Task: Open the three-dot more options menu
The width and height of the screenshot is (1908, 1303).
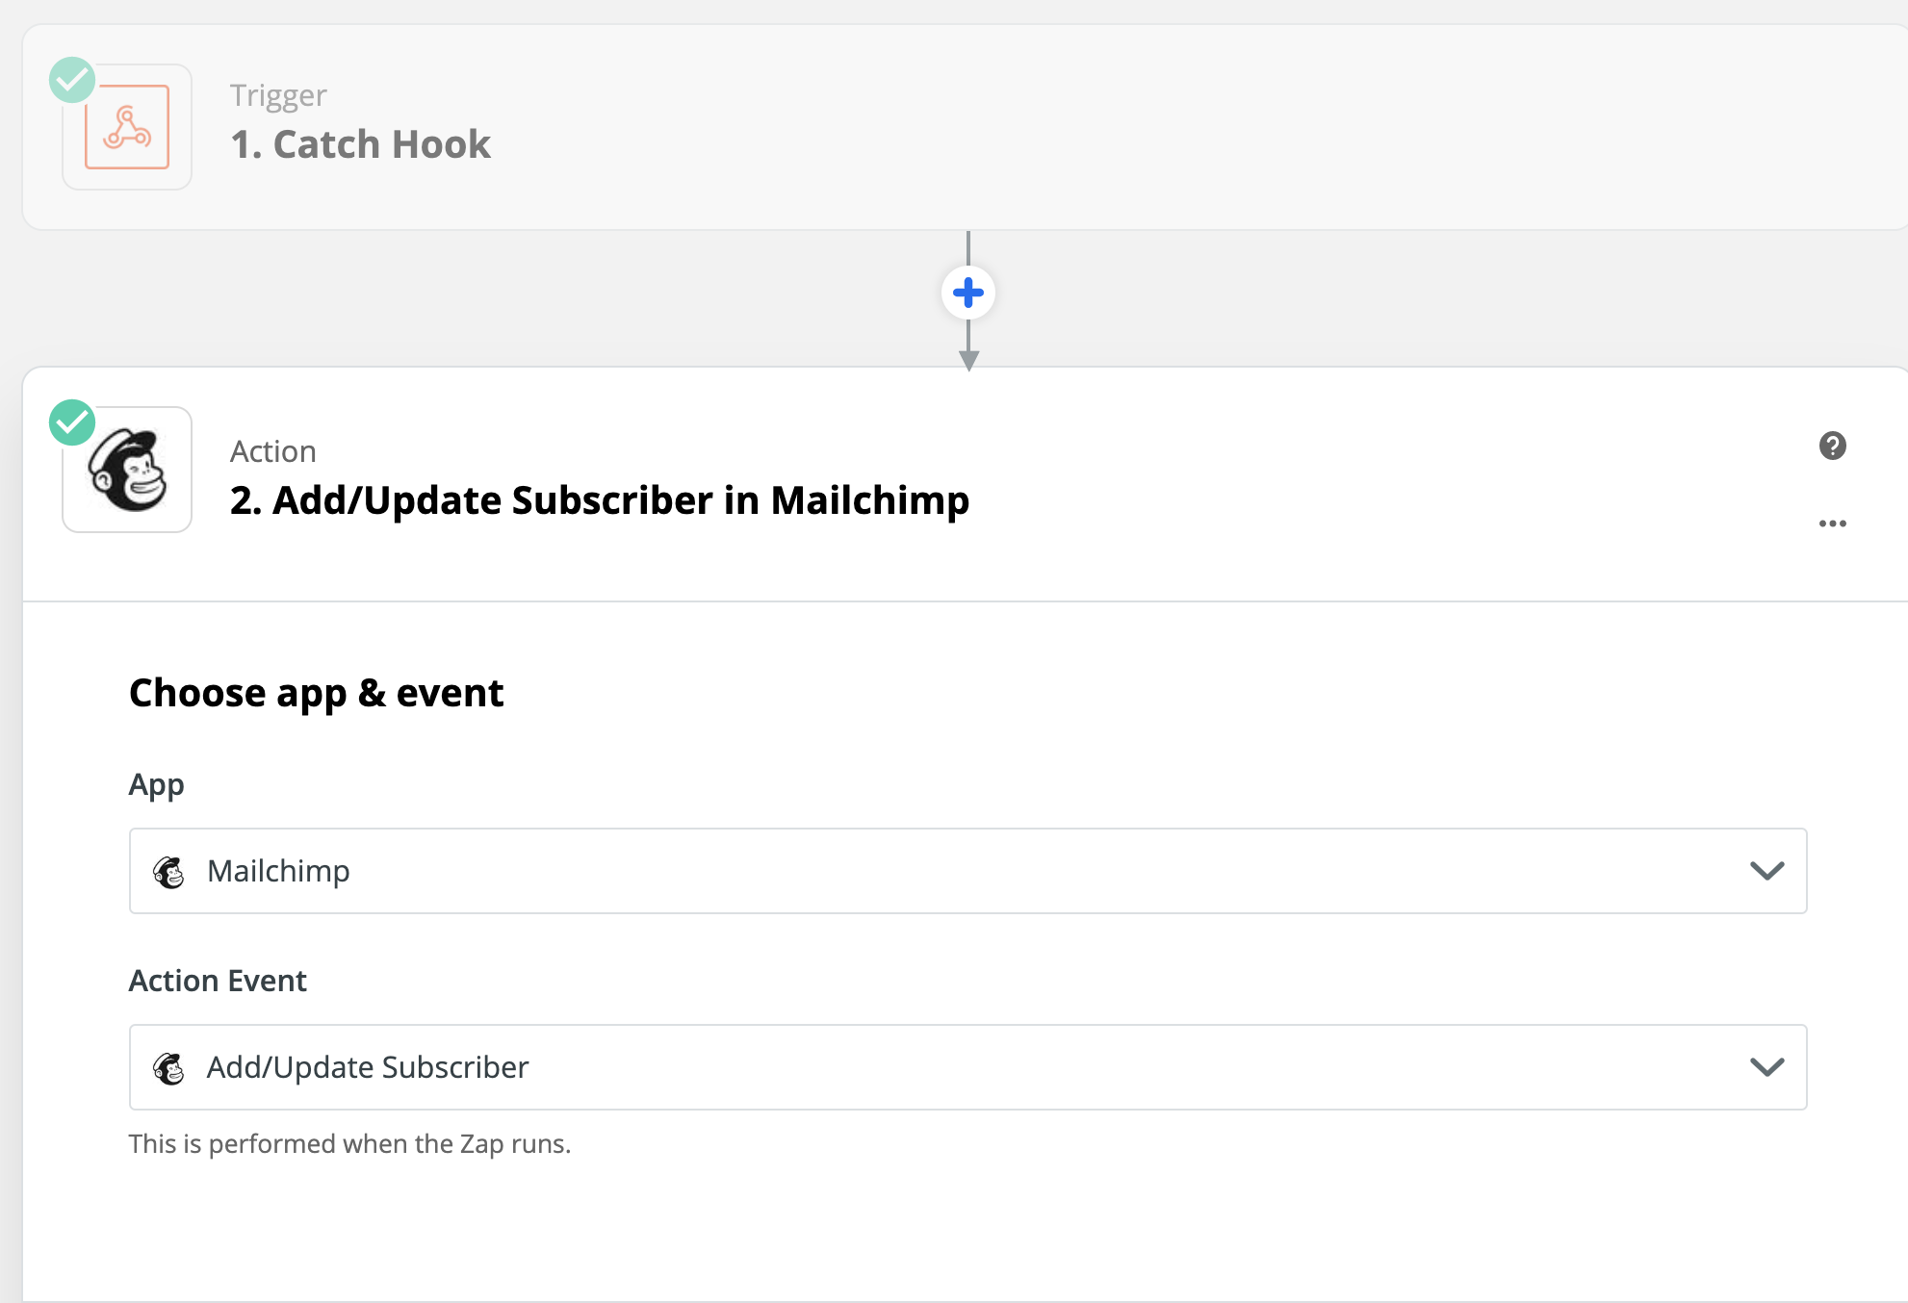Action: (1833, 524)
